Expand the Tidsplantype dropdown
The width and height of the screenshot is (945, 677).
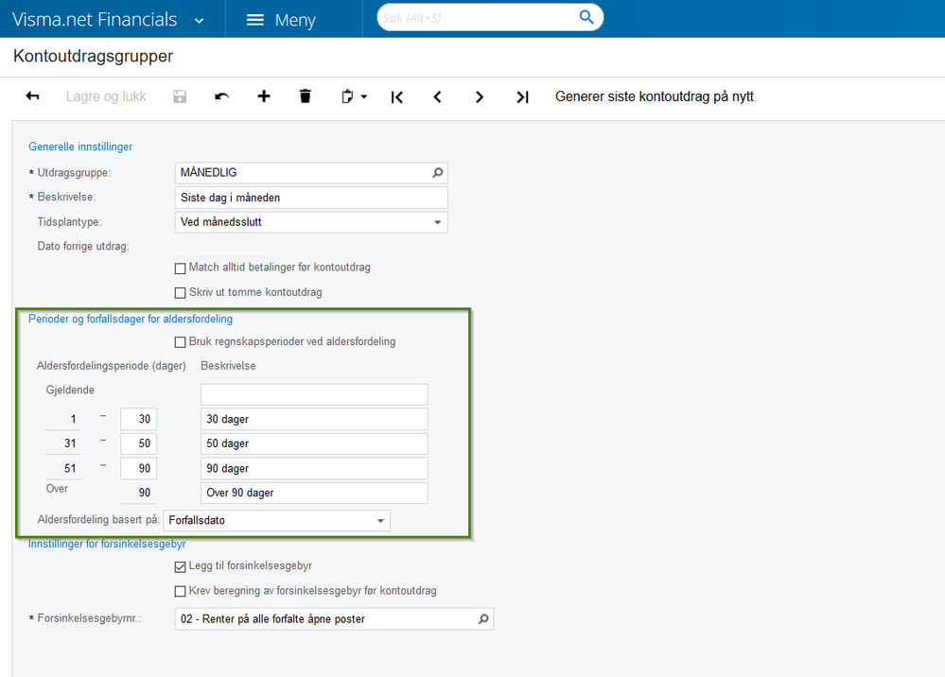click(x=438, y=222)
